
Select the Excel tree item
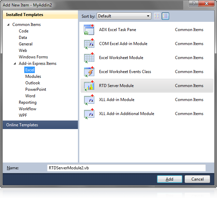tap(30, 70)
